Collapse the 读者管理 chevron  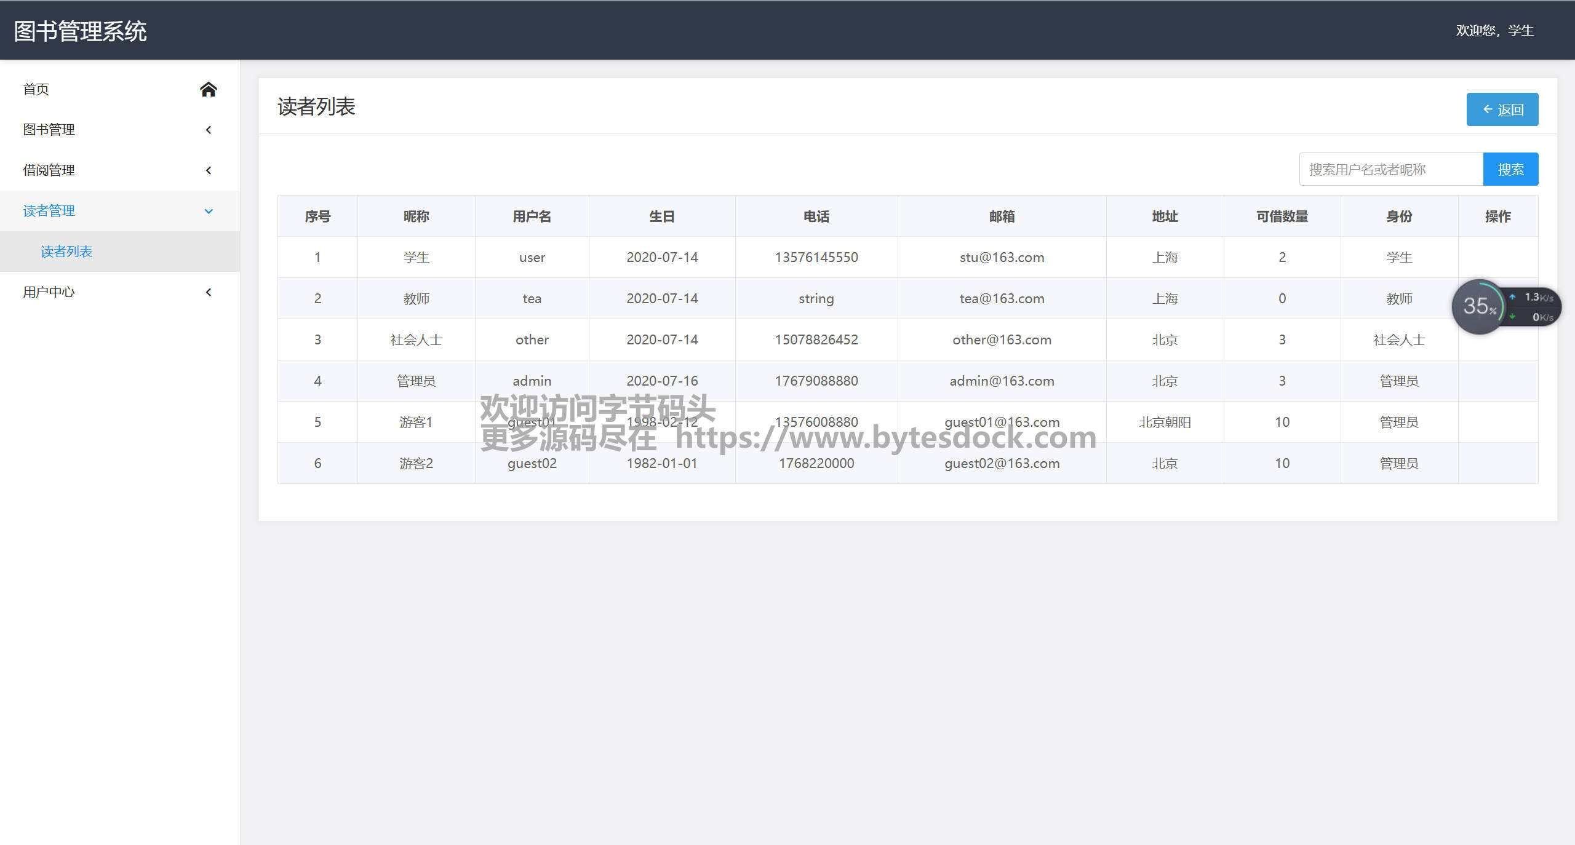(209, 211)
